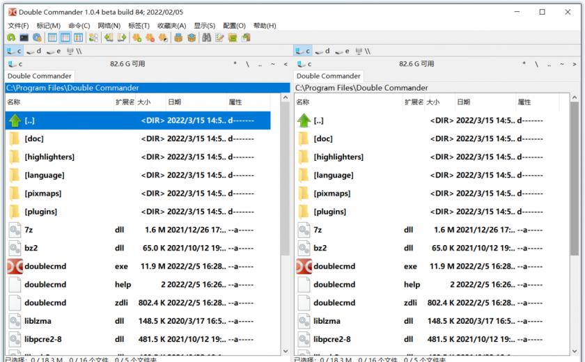The width and height of the screenshot is (585, 362).
Task: Click left panel .. parent directory button
Action: (x=260, y=64)
